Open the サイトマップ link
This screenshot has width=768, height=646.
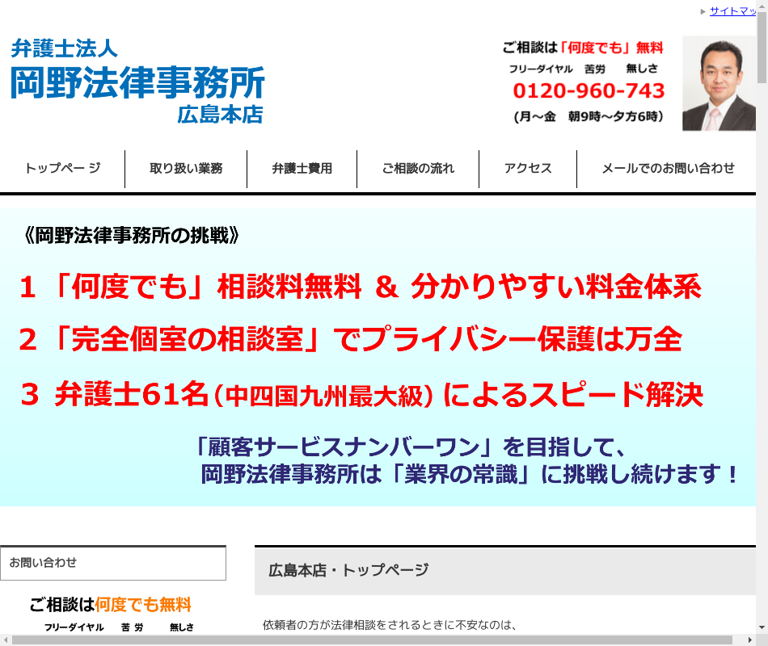coord(732,11)
